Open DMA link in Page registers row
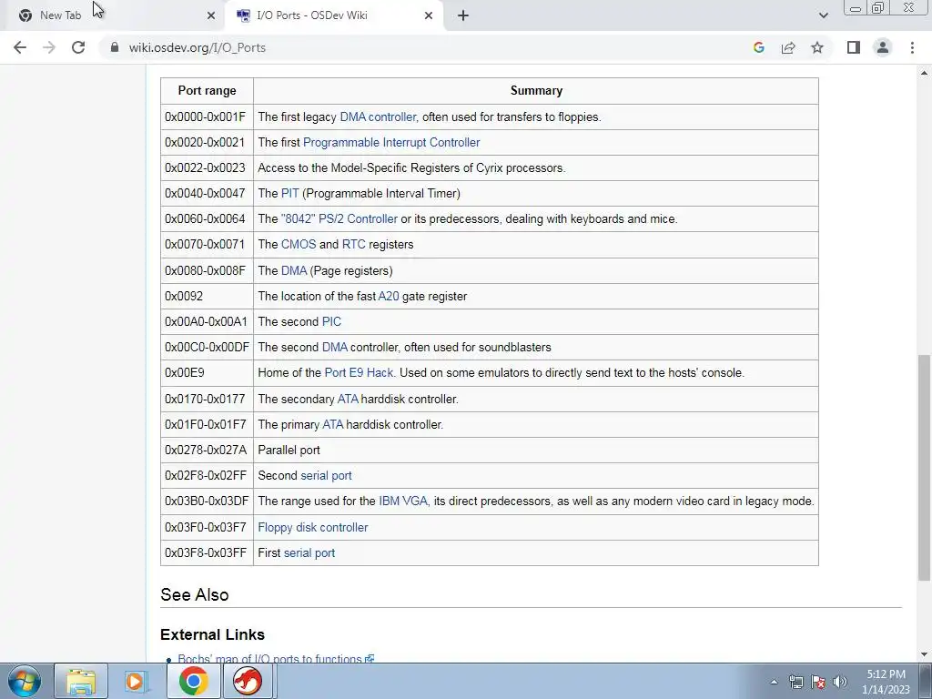 294,271
